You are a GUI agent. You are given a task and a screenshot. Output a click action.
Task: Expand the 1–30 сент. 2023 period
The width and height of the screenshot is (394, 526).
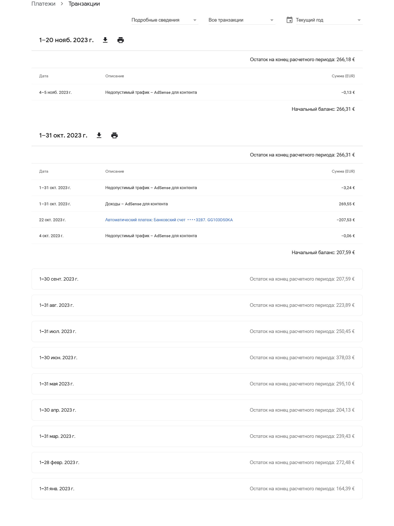pos(197,279)
